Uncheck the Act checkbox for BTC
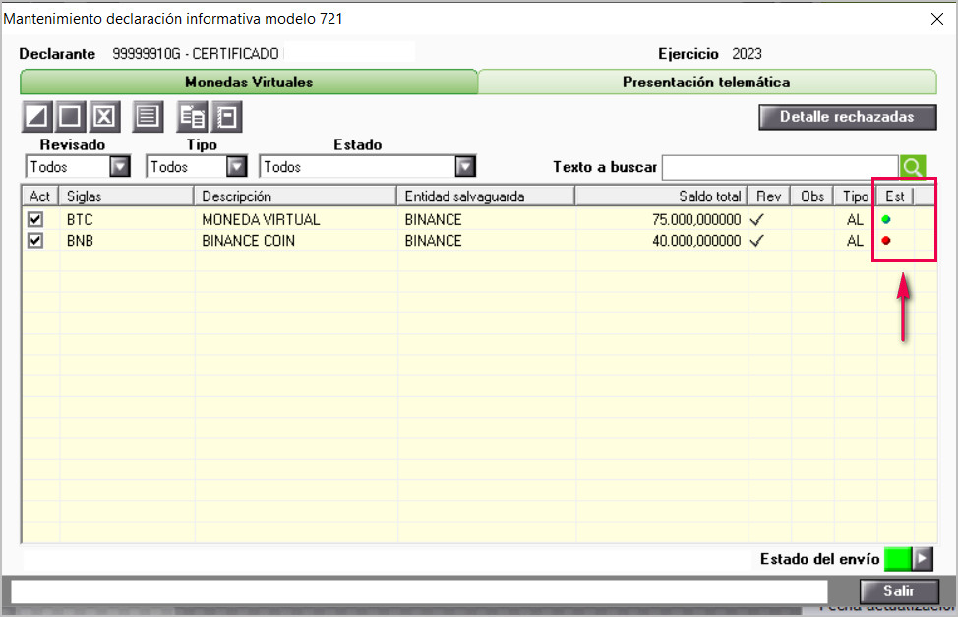 tap(35, 220)
